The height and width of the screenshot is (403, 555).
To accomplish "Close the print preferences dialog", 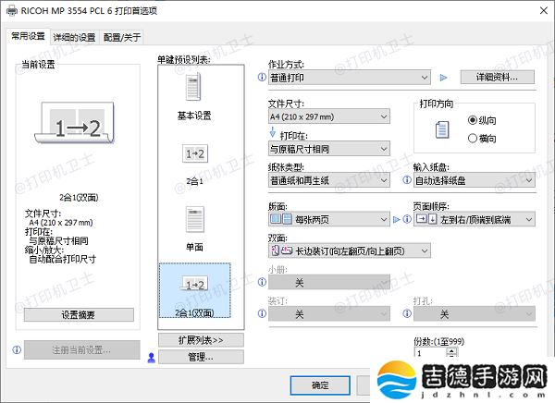I will 543,10.
